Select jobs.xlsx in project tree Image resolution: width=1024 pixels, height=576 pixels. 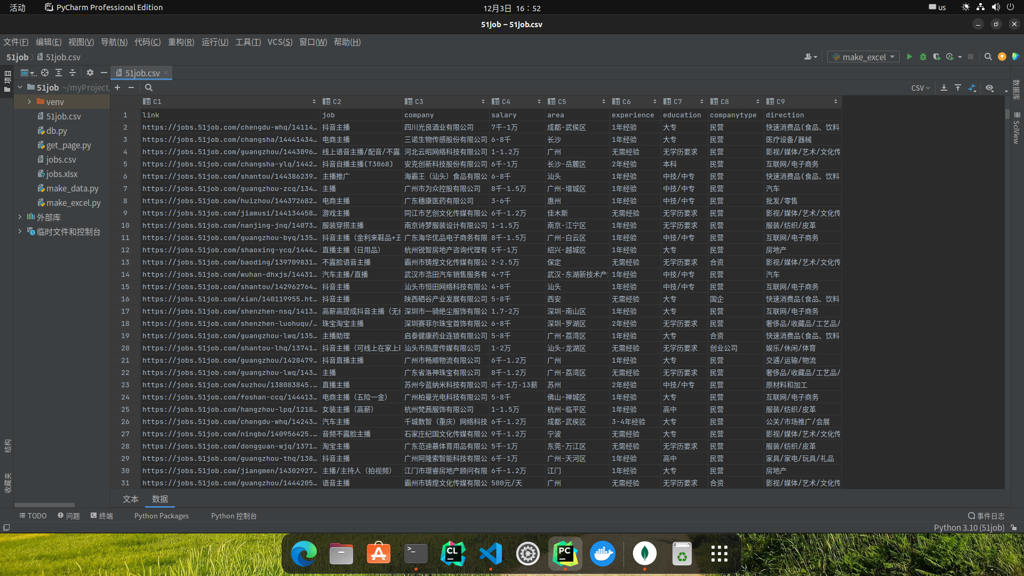coord(57,174)
